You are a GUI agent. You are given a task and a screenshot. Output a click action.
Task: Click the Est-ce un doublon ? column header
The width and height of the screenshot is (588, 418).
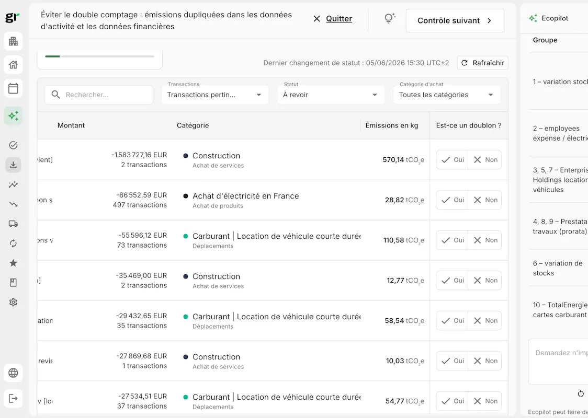(x=468, y=125)
